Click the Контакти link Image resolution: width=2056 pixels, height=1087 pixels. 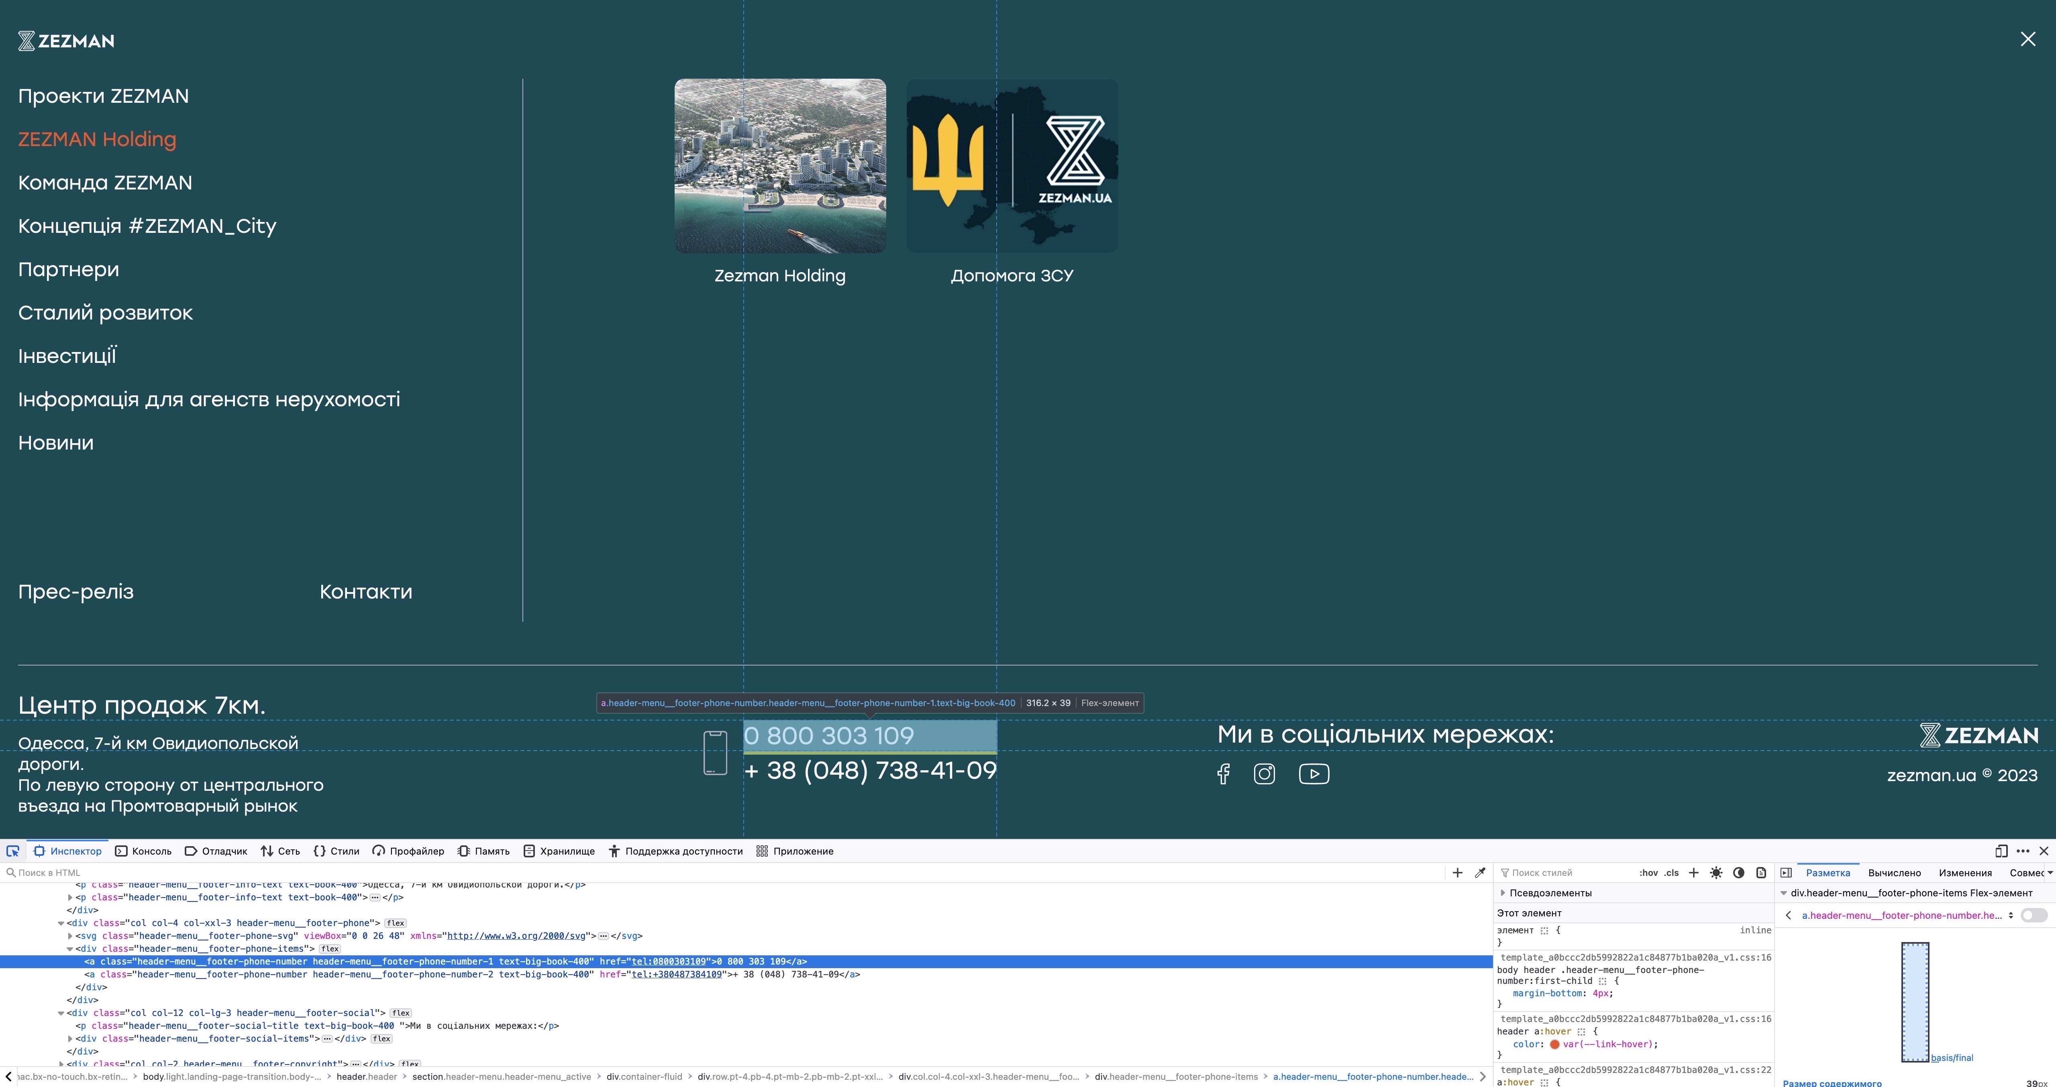click(365, 591)
